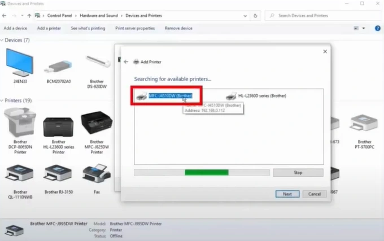The image size is (384, 241).
Task: Click the green search progress bar
Action: pyautogui.click(x=207, y=172)
